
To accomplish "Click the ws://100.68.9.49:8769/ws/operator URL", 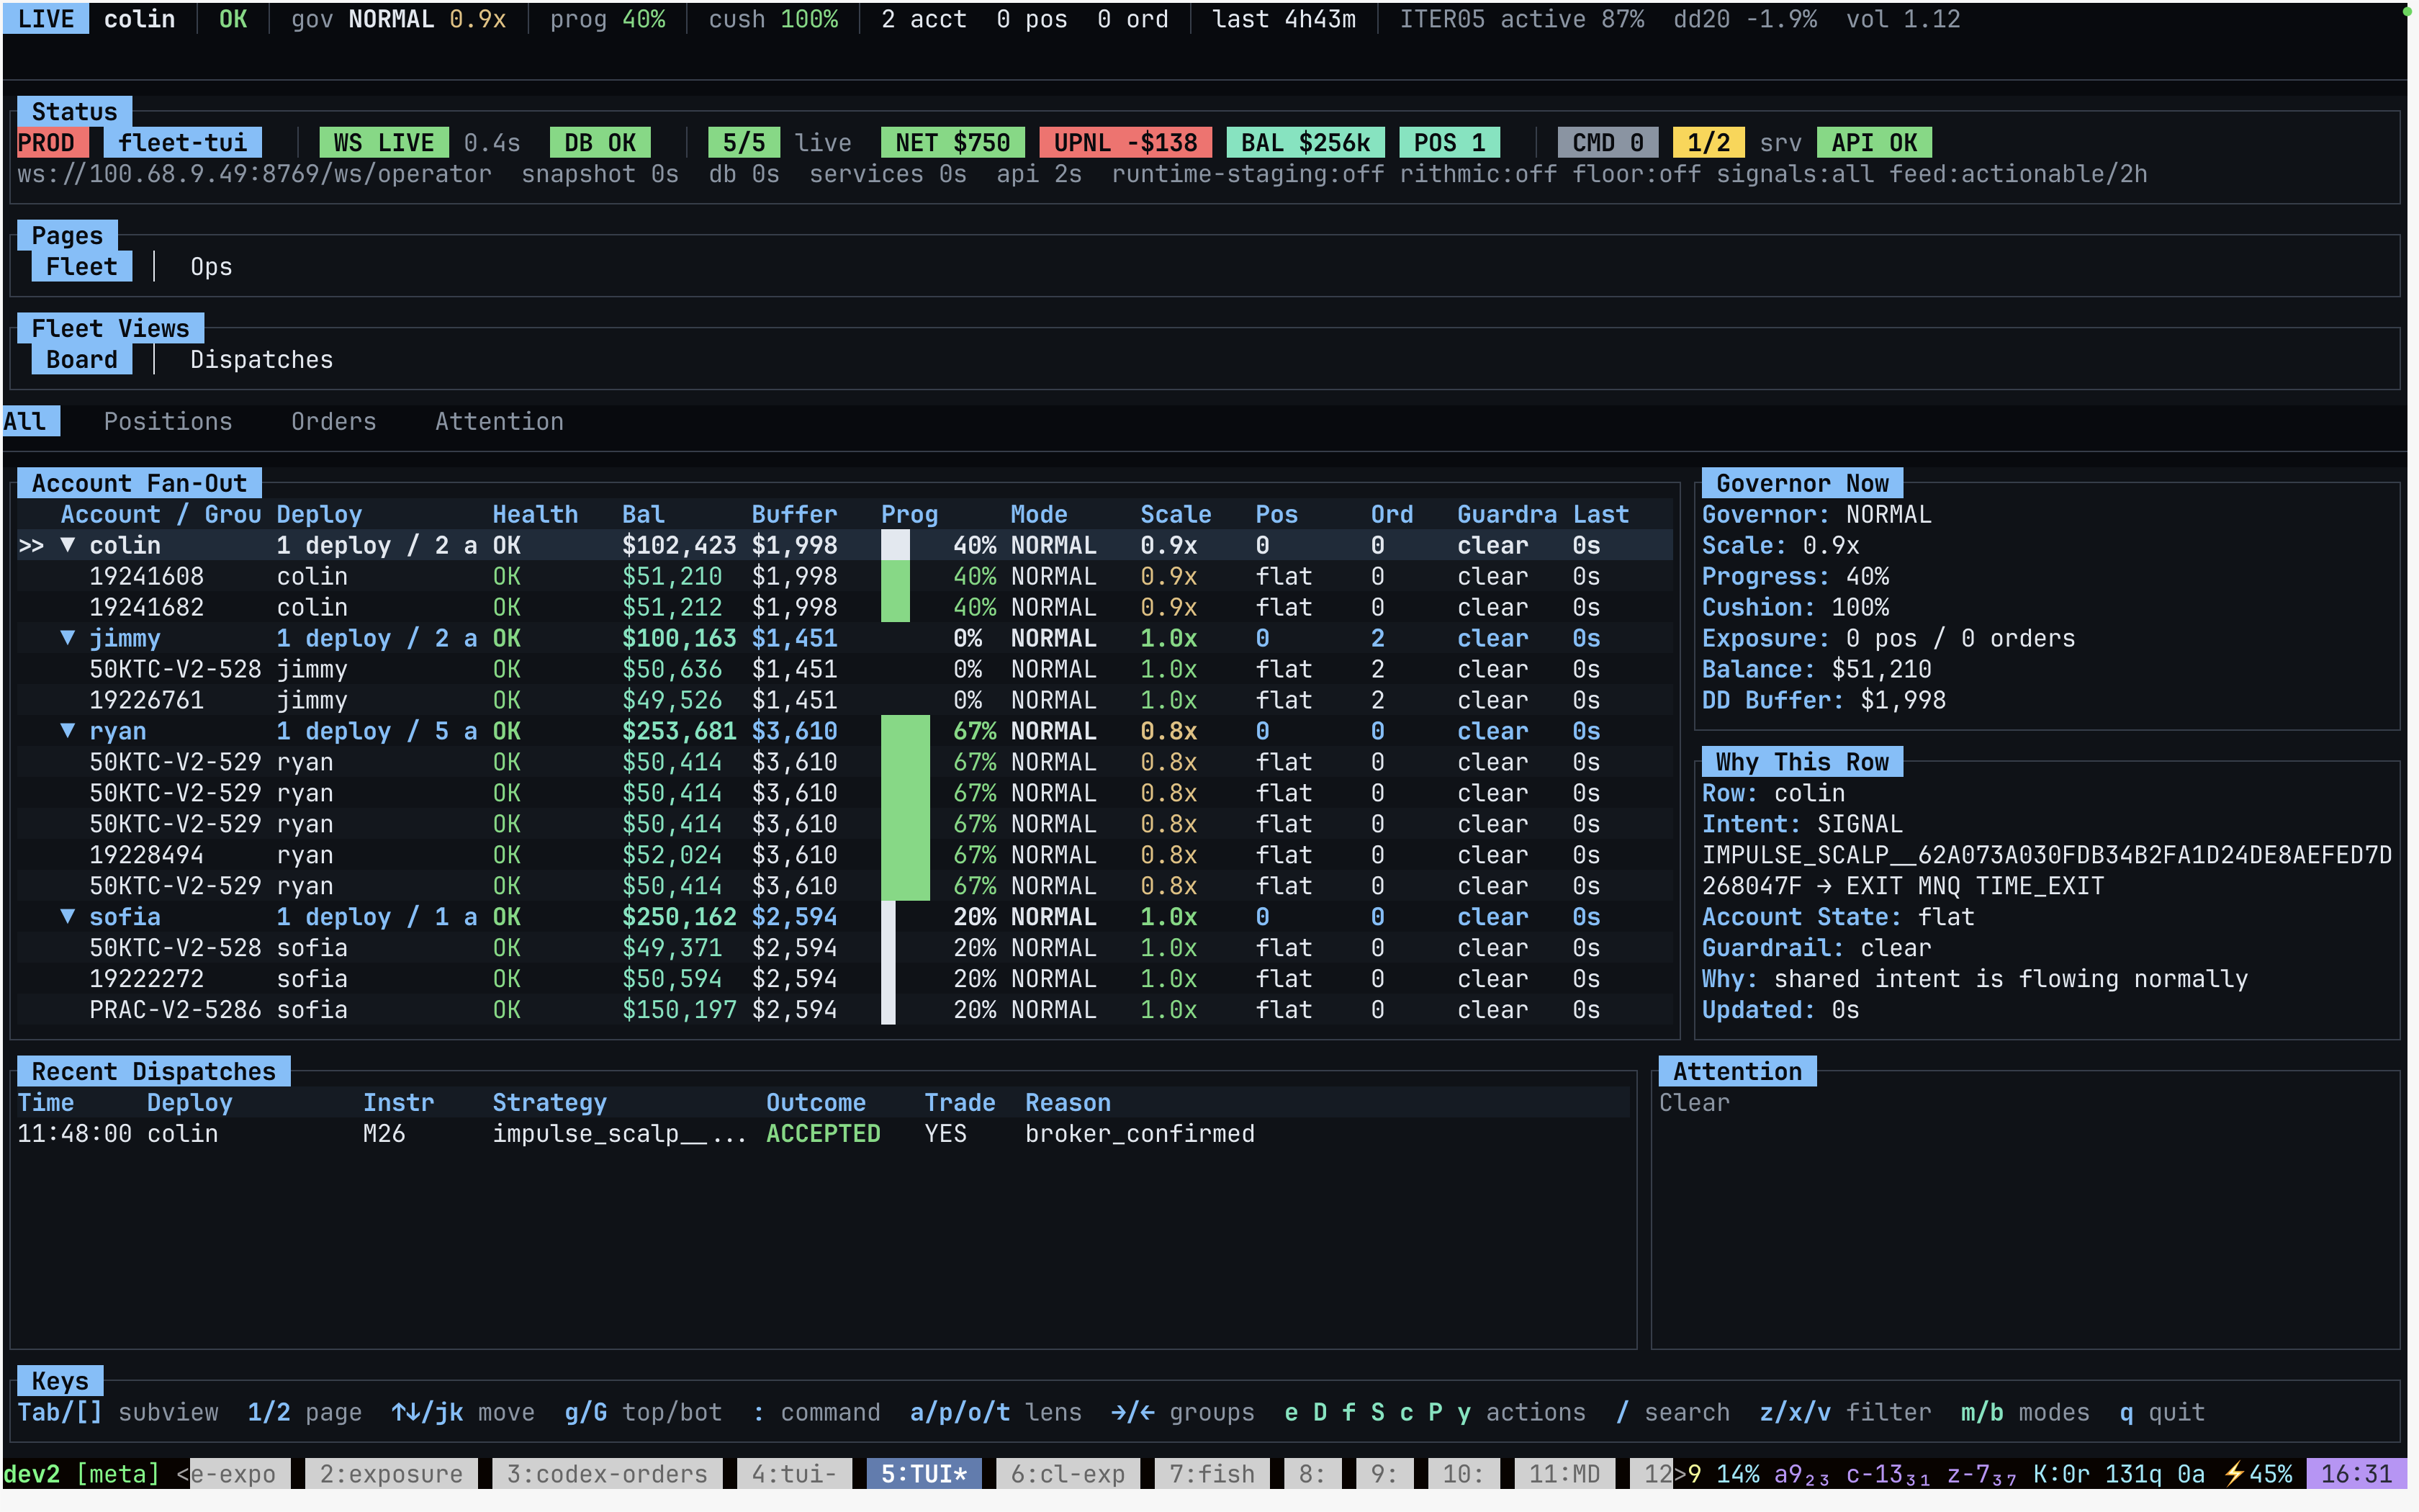I will [254, 174].
